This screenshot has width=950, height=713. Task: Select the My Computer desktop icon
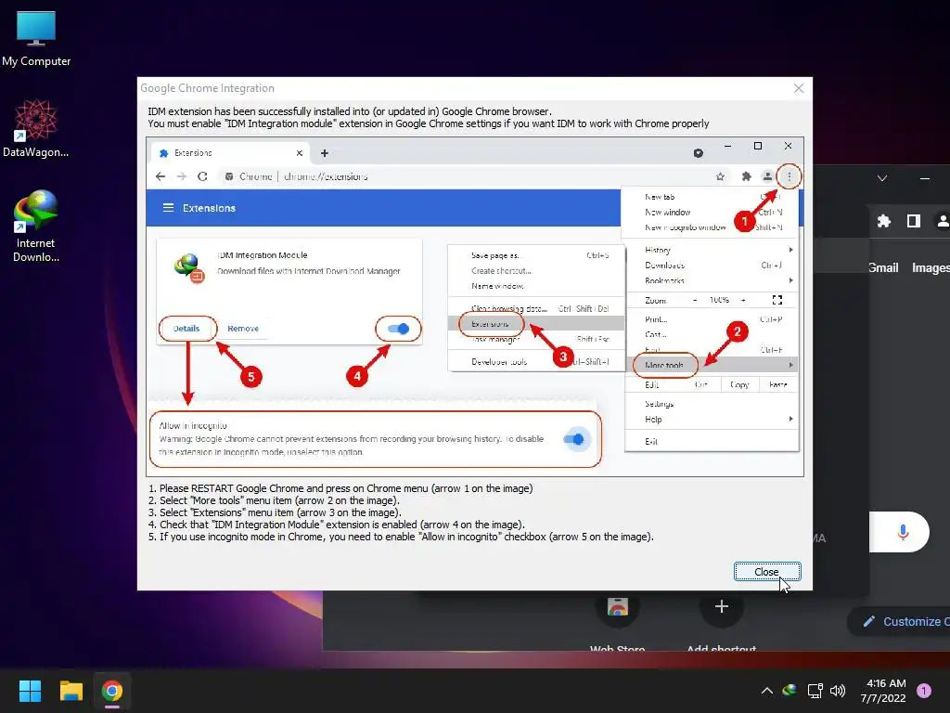click(x=36, y=39)
